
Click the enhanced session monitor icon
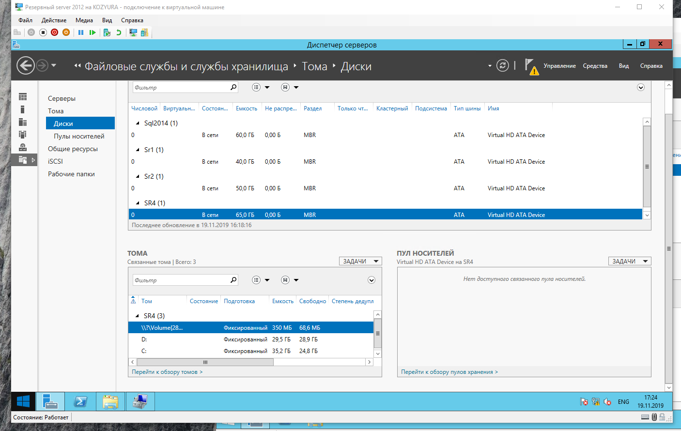point(133,32)
